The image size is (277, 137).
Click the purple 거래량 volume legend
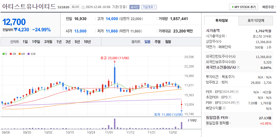click(x=192, y=120)
